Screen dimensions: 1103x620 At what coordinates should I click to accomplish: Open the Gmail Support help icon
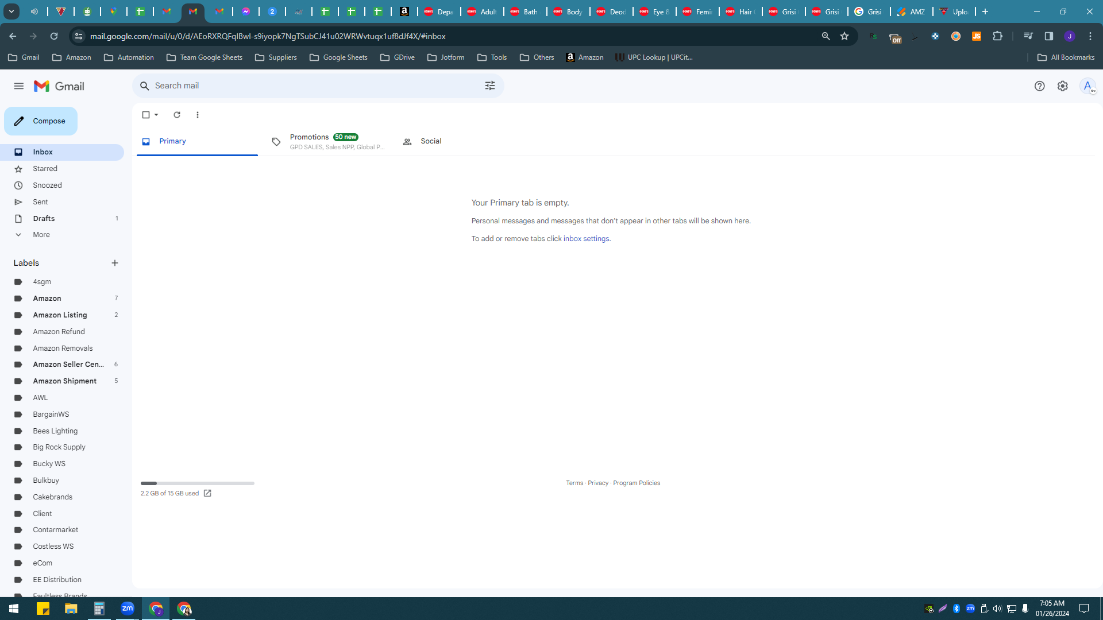click(1040, 86)
